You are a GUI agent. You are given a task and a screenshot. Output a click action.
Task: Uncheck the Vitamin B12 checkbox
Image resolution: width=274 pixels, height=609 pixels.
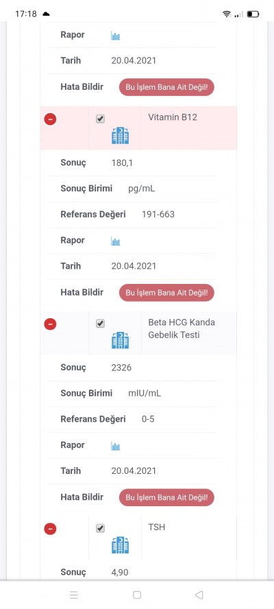(100, 119)
